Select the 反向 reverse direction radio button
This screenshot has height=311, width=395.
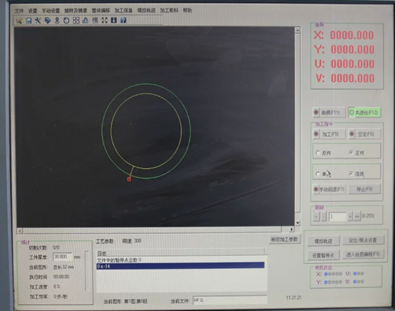click(318, 152)
